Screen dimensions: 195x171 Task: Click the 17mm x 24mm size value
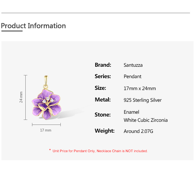coord(140,88)
